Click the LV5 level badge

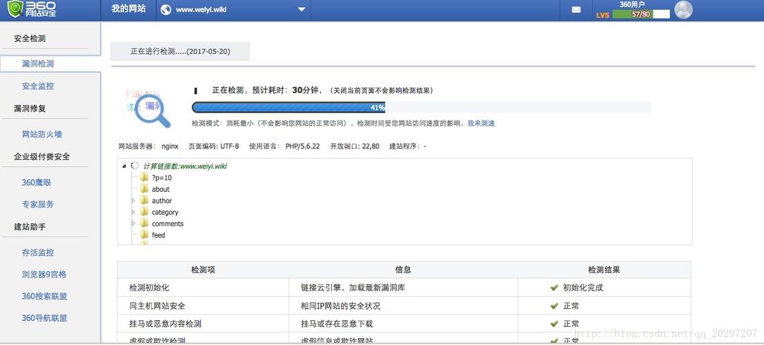pyautogui.click(x=603, y=14)
